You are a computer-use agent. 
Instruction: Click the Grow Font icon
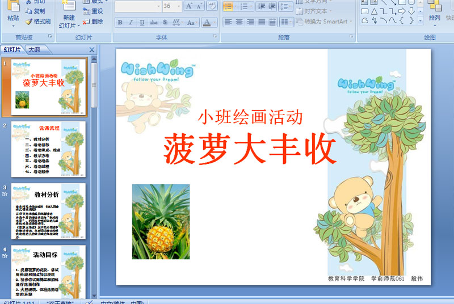[189, 6]
